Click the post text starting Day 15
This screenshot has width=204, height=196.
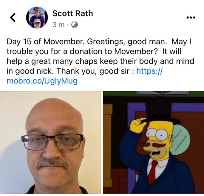click(x=100, y=61)
